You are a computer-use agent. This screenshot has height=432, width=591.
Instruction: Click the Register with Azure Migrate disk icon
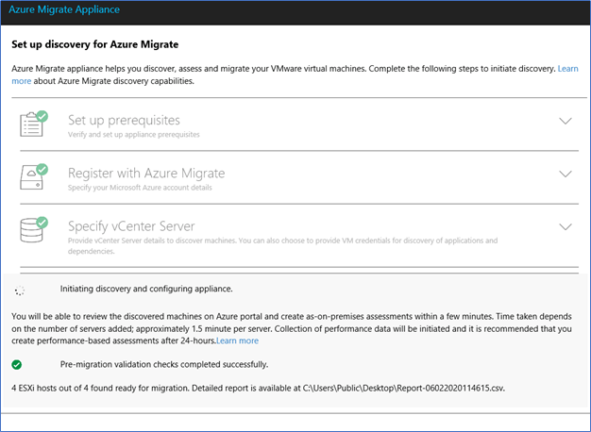tap(34, 177)
